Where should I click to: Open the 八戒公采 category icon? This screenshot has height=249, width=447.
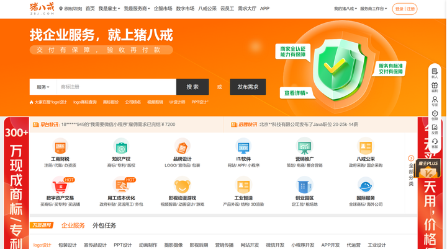pyautogui.click(x=366, y=147)
